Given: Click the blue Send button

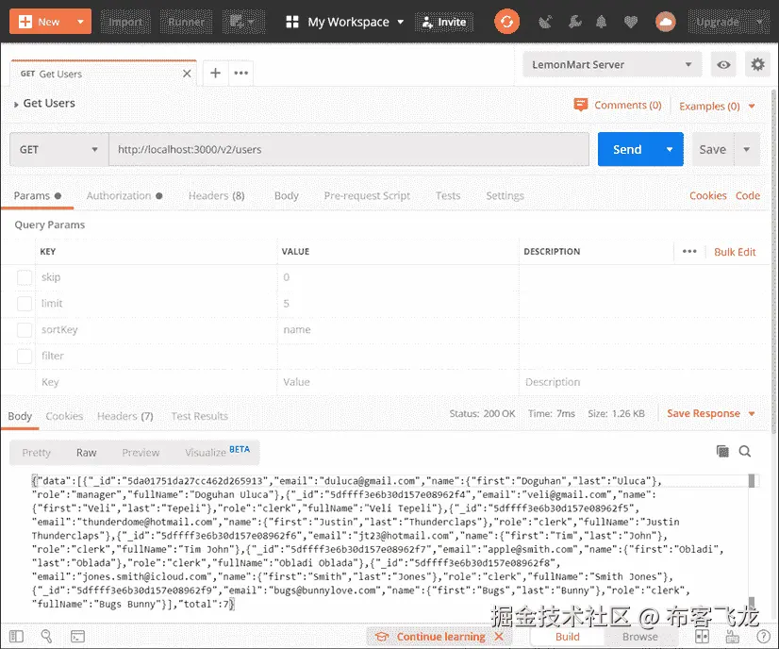Looking at the screenshot, I should click(627, 150).
